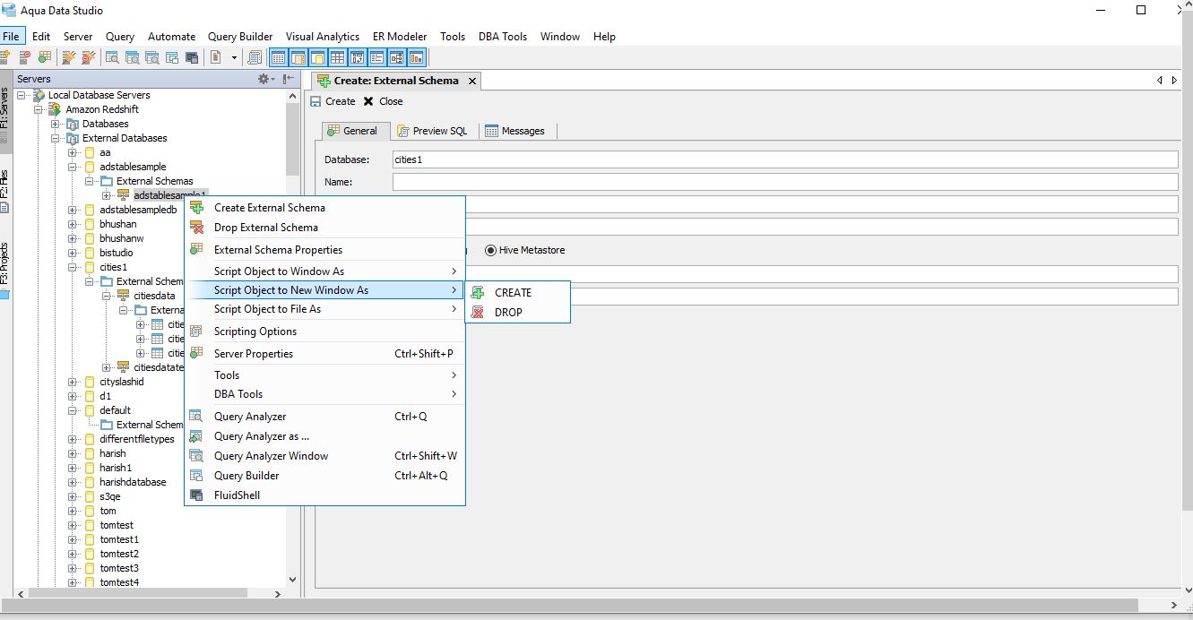
Task: Click the yellow bhushan database icon
Action: [90, 224]
